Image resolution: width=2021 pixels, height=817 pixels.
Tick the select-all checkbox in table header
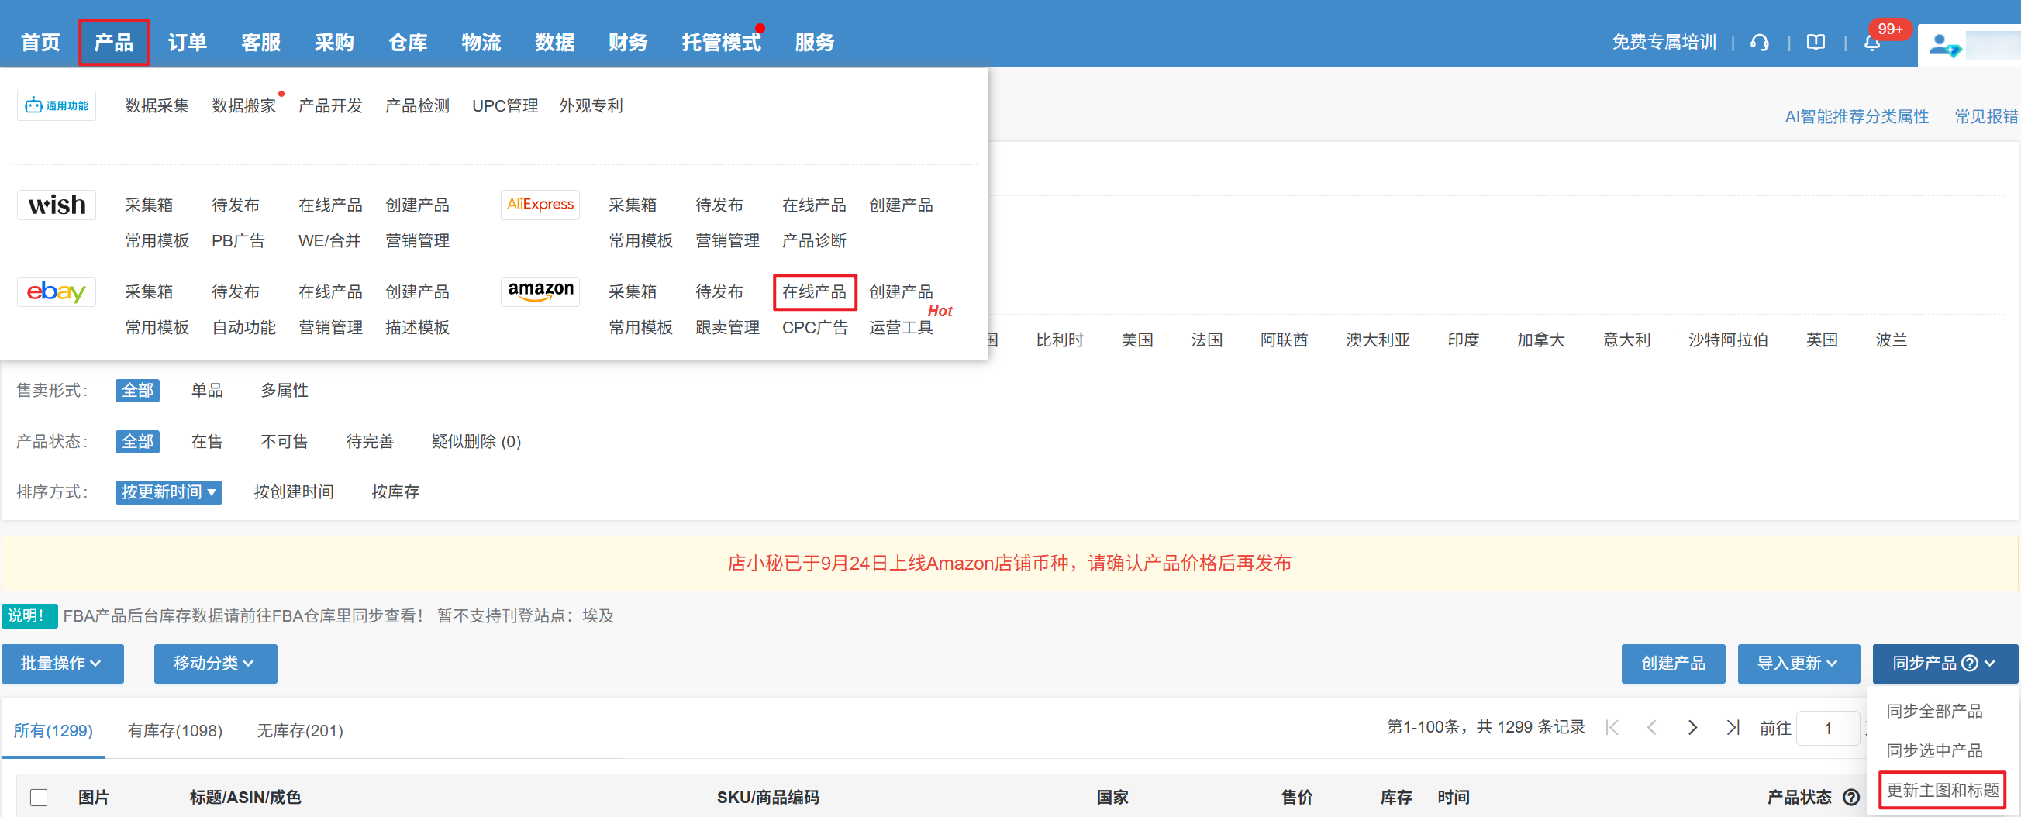tap(39, 798)
